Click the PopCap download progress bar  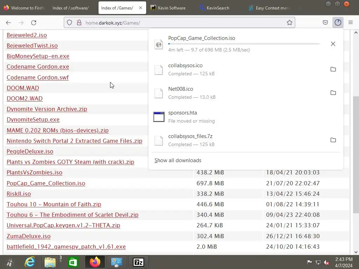pos(244,44)
